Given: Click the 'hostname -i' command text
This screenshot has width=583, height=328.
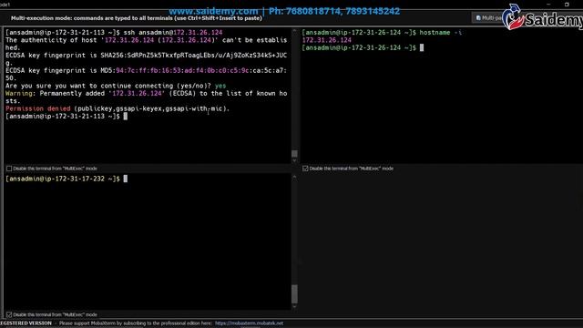Looking at the screenshot, I should click(x=441, y=33).
